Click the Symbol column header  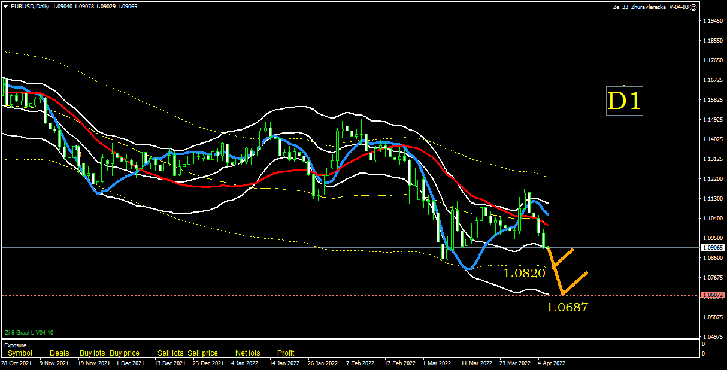[20, 353]
